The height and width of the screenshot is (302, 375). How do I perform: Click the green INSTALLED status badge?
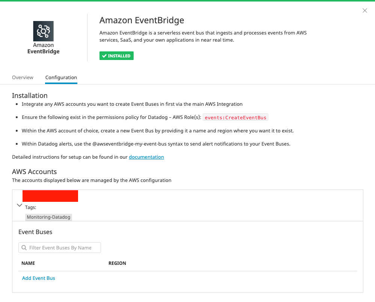click(x=117, y=56)
